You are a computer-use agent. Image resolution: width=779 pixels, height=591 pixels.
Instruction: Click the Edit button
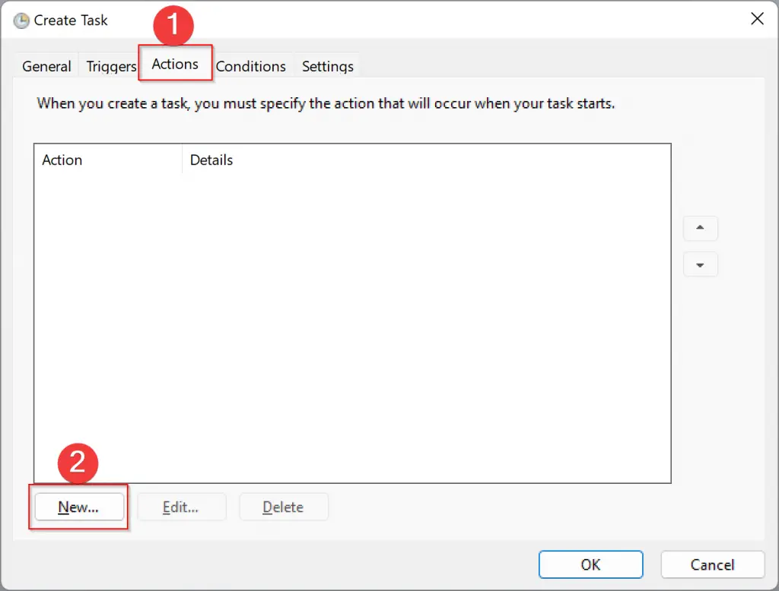tap(181, 507)
